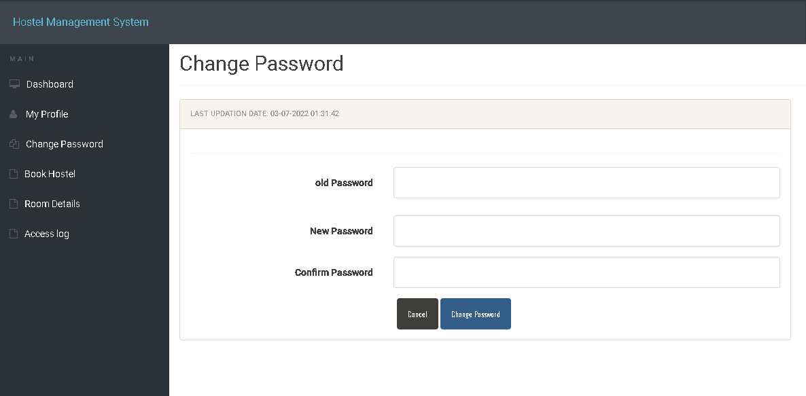
Task: Select the My Profile user icon
Action: coord(14,113)
